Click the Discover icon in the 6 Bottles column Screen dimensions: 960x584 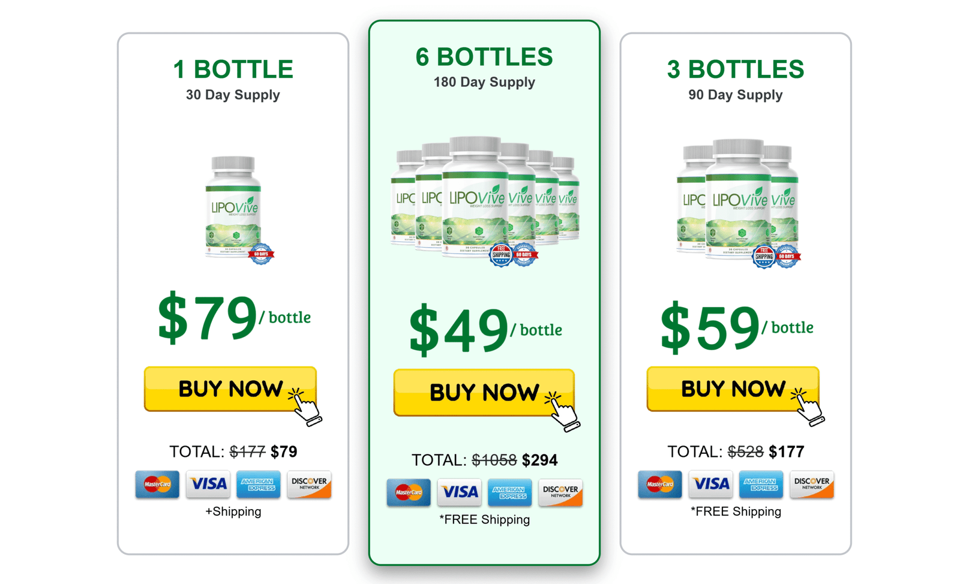point(560,493)
